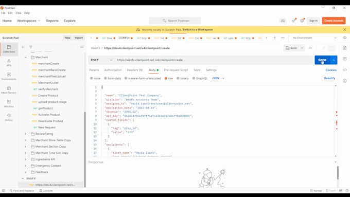
Task: Open tab options ellipsis next to plus
Action: (x=283, y=38)
